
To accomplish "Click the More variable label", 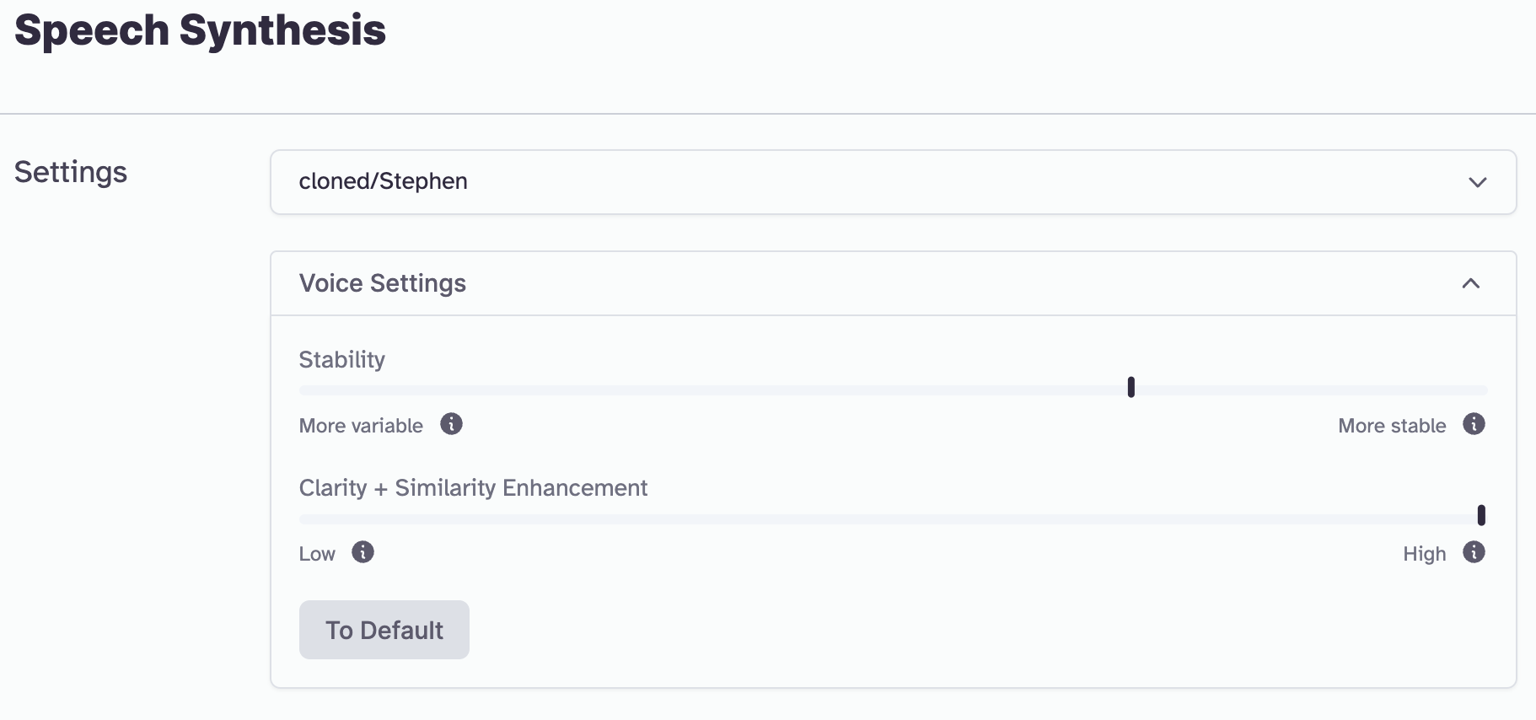I will [361, 426].
